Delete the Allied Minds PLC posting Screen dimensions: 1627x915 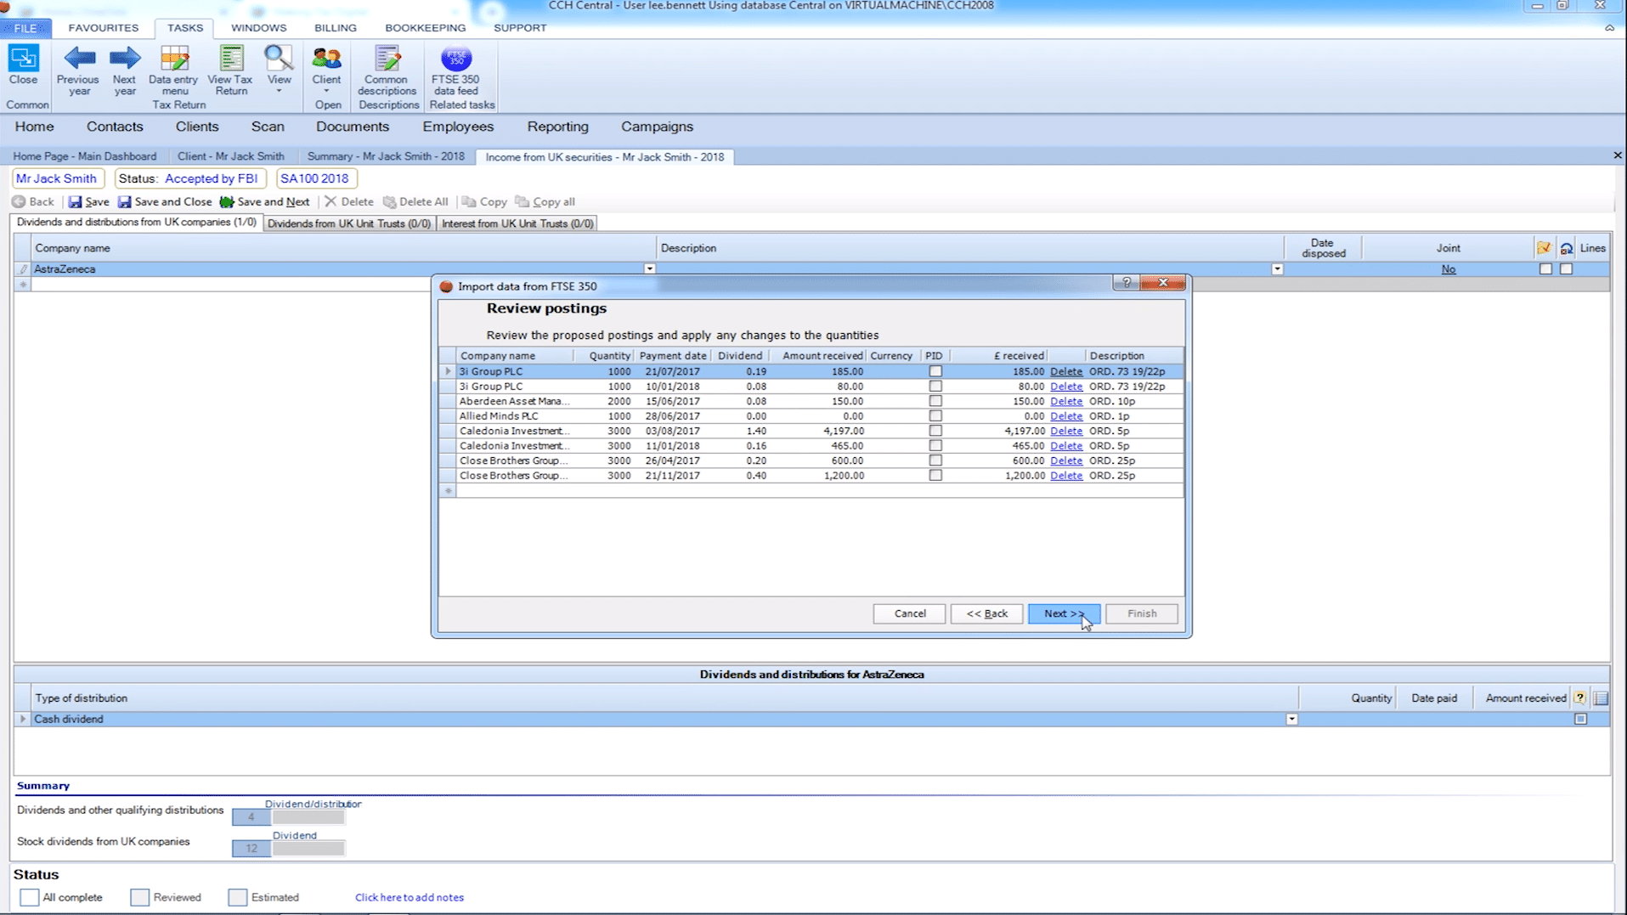point(1066,416)
